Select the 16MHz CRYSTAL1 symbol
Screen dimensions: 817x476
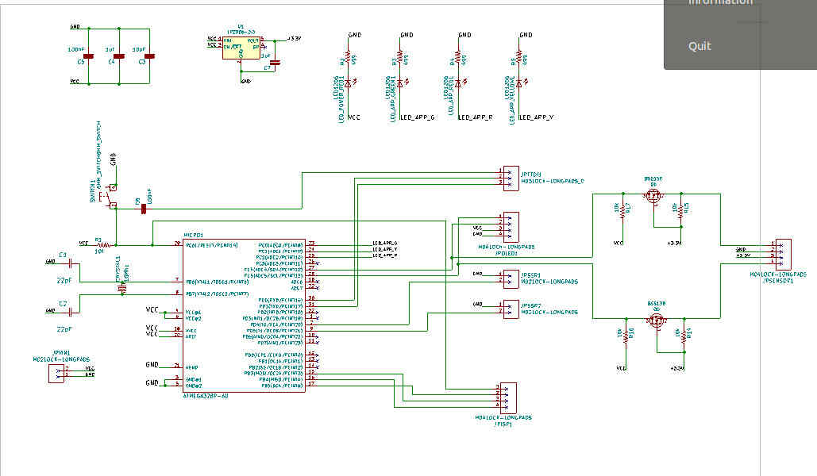pyautogui.click(x=122, y=287)
